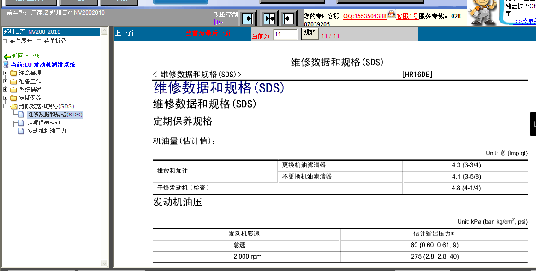Click the expand-right view control icon
The width and height of the screenshot is (536, 271).
click(x=248, y=18)
